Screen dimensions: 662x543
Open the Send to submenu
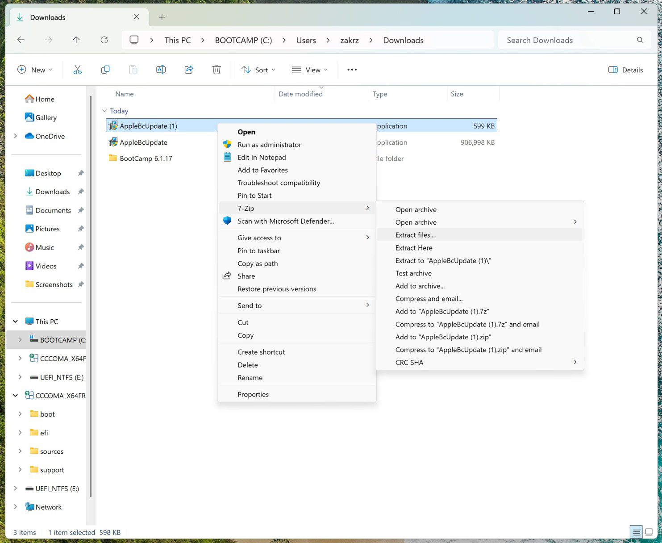tap(296, 305)
